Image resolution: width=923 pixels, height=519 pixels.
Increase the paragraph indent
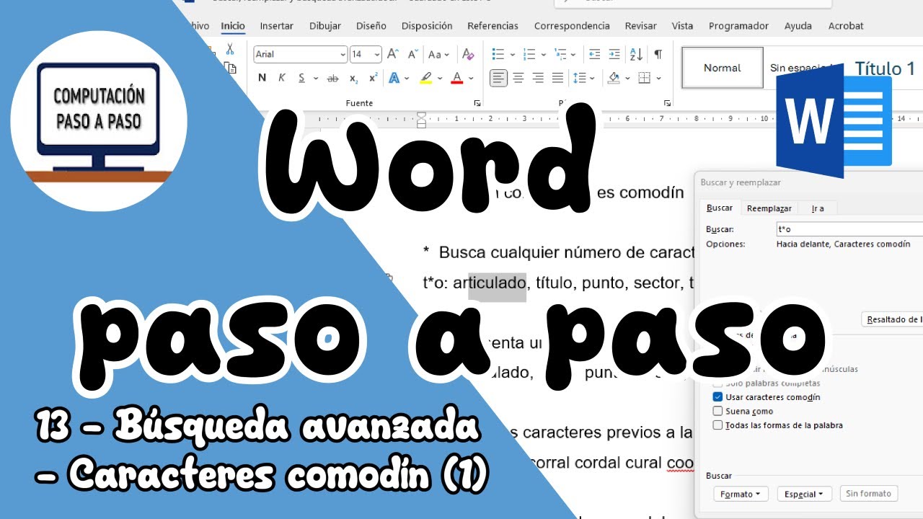point(614,54)
